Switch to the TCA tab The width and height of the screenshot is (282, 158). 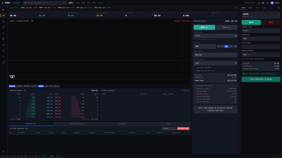(x=168, y=124)
